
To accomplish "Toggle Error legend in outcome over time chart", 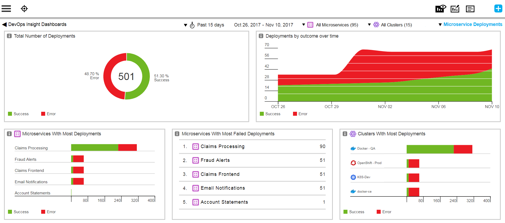I will [x=300, y=114].
